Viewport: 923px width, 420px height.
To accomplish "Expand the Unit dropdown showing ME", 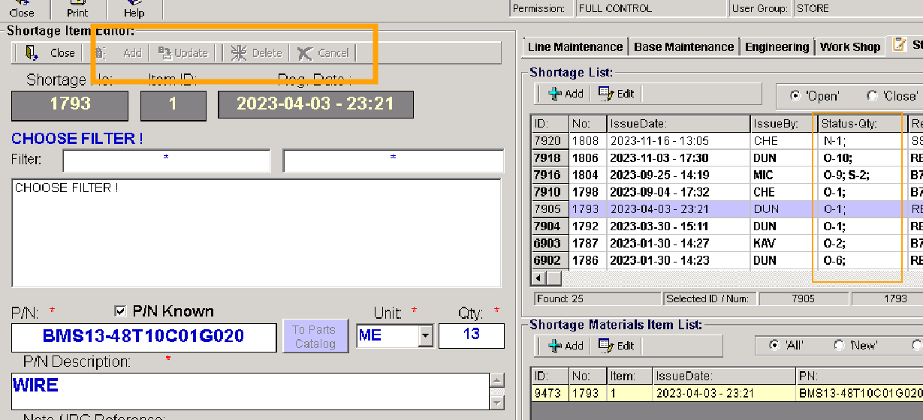I will (x=426, y=336).
